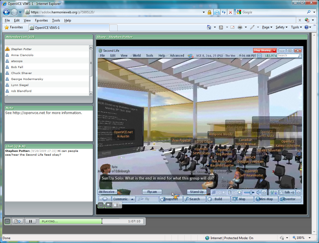
Task: Select the OpenVCE VIWS-1 browser tab
Action: [x=69, y=27]
